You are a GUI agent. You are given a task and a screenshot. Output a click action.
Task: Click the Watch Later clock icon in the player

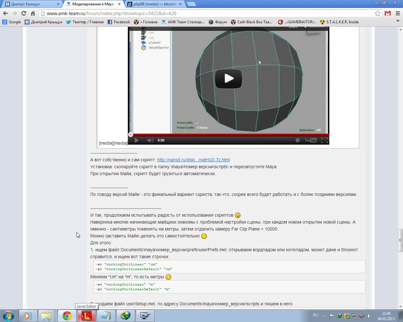pos(298,140)
